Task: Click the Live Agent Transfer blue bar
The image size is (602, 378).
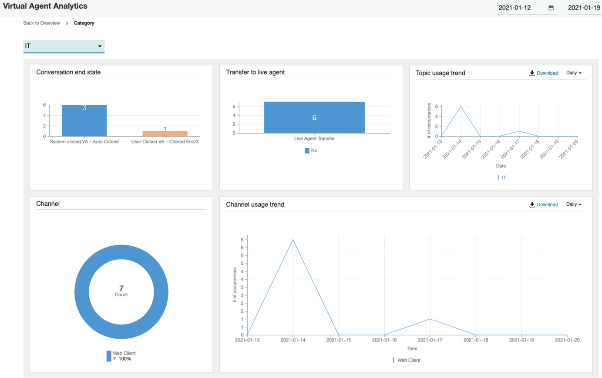Action: point(314,117)
